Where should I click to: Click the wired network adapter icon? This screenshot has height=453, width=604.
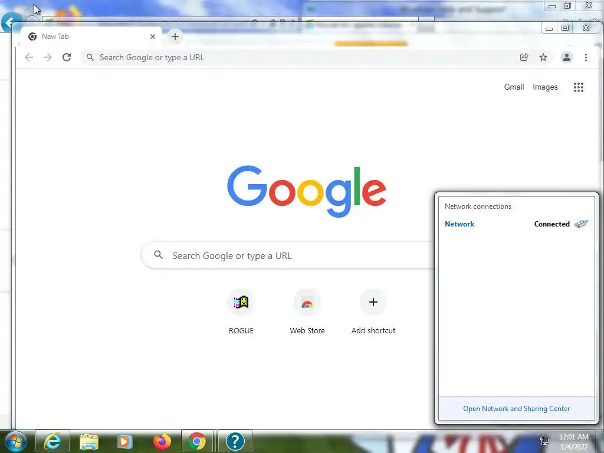pos(581,224)
